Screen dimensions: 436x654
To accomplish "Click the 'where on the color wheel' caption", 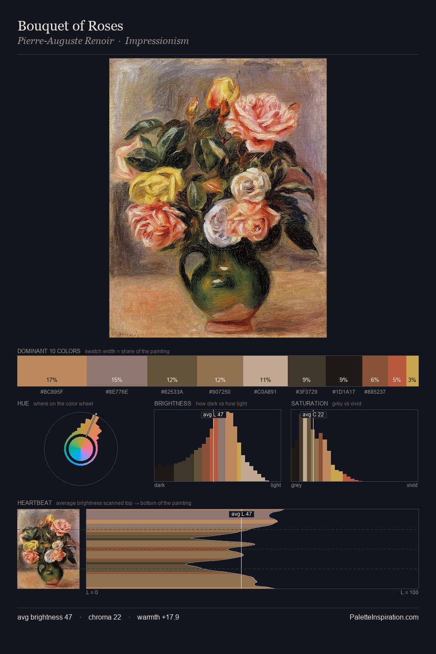I will click(x=63, y=404).
